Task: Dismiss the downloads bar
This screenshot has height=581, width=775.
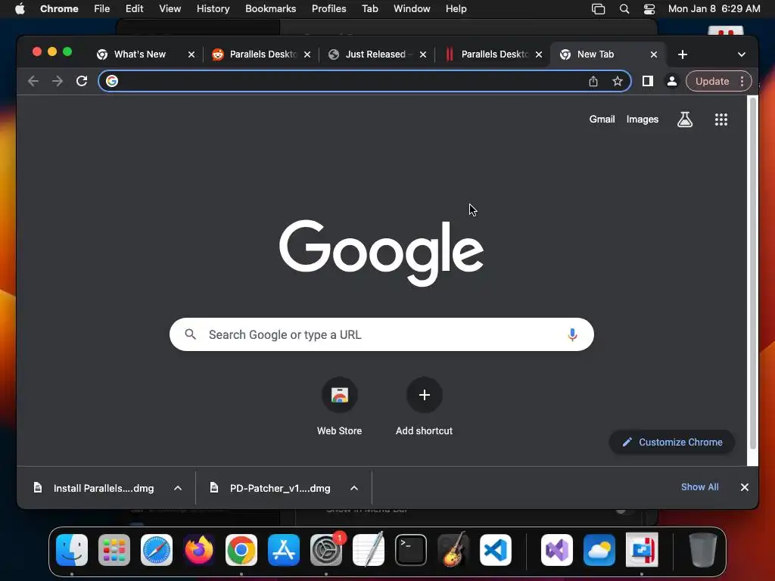Action: pyautogui.click(x=745, y=487)
